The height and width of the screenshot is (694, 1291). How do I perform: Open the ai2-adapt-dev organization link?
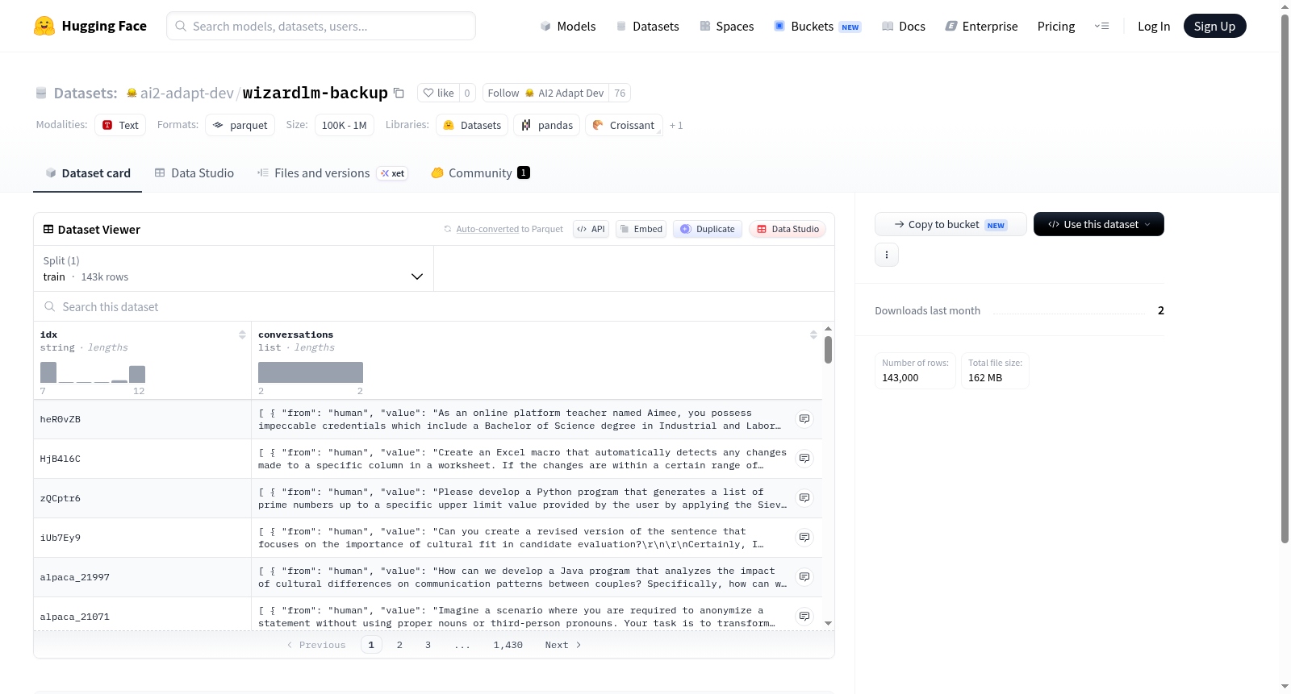pos(187,93)
